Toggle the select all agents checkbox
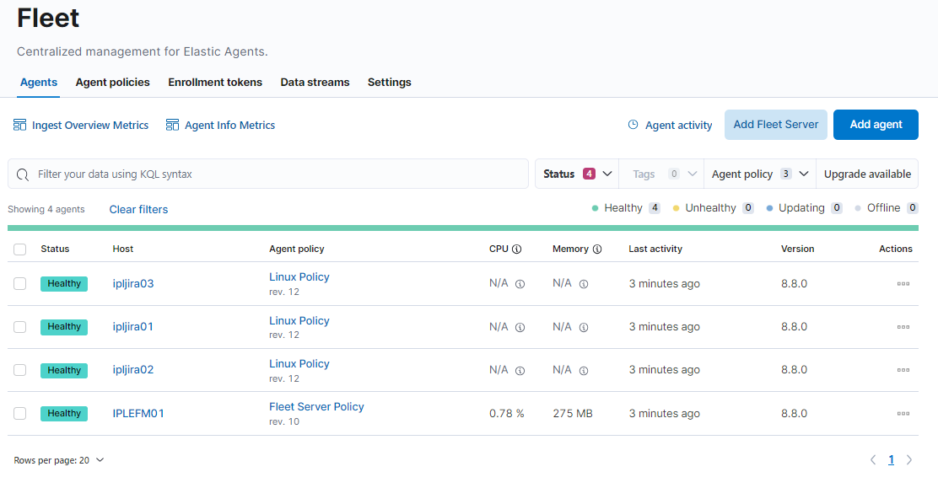This screenshot has width=938, height=488. click(19, 249)
